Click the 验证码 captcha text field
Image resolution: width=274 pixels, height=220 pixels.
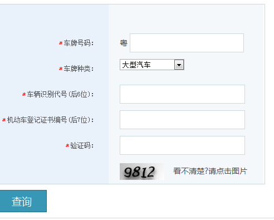[182, 145]
